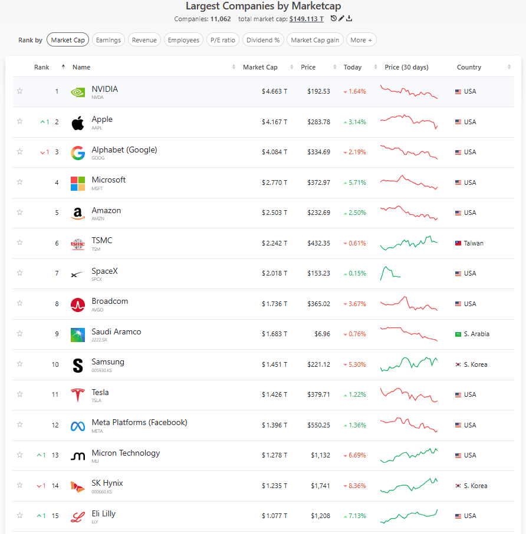Click the Alphabet Google logo

click(78, 153)
